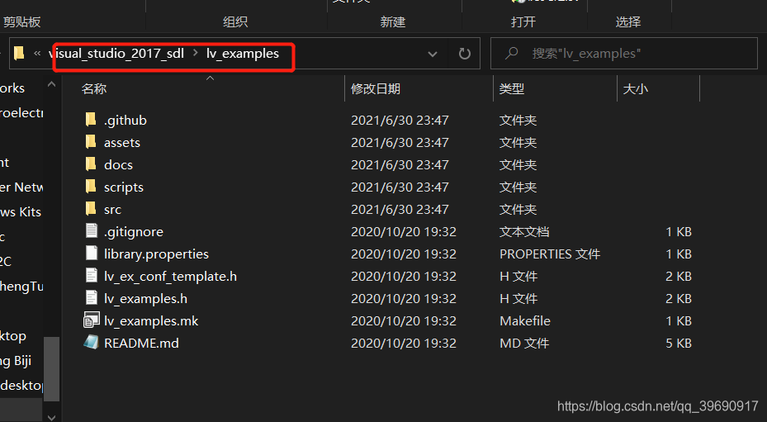This screenshot has width=767, height=422.
Task: Select 'er Netw' item in navigation pane
Action: click(21, 187)
